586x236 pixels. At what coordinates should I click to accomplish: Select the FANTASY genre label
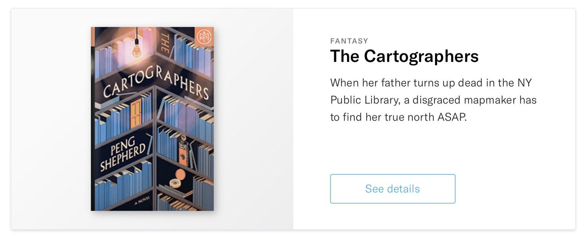pyautogui.click(x=349, y=41)
